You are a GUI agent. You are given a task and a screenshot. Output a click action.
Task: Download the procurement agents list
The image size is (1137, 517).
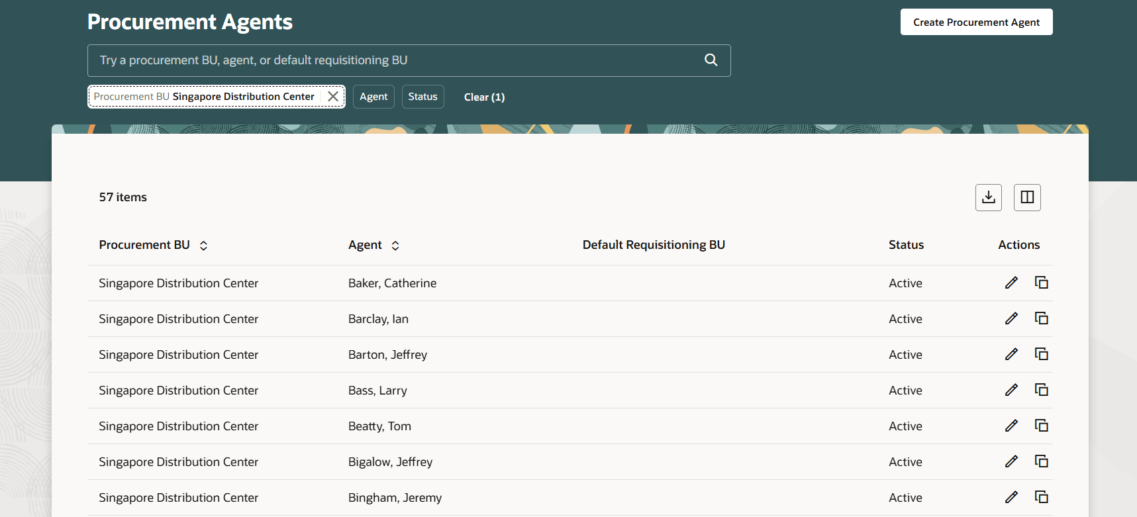click(x=988, y=197)
